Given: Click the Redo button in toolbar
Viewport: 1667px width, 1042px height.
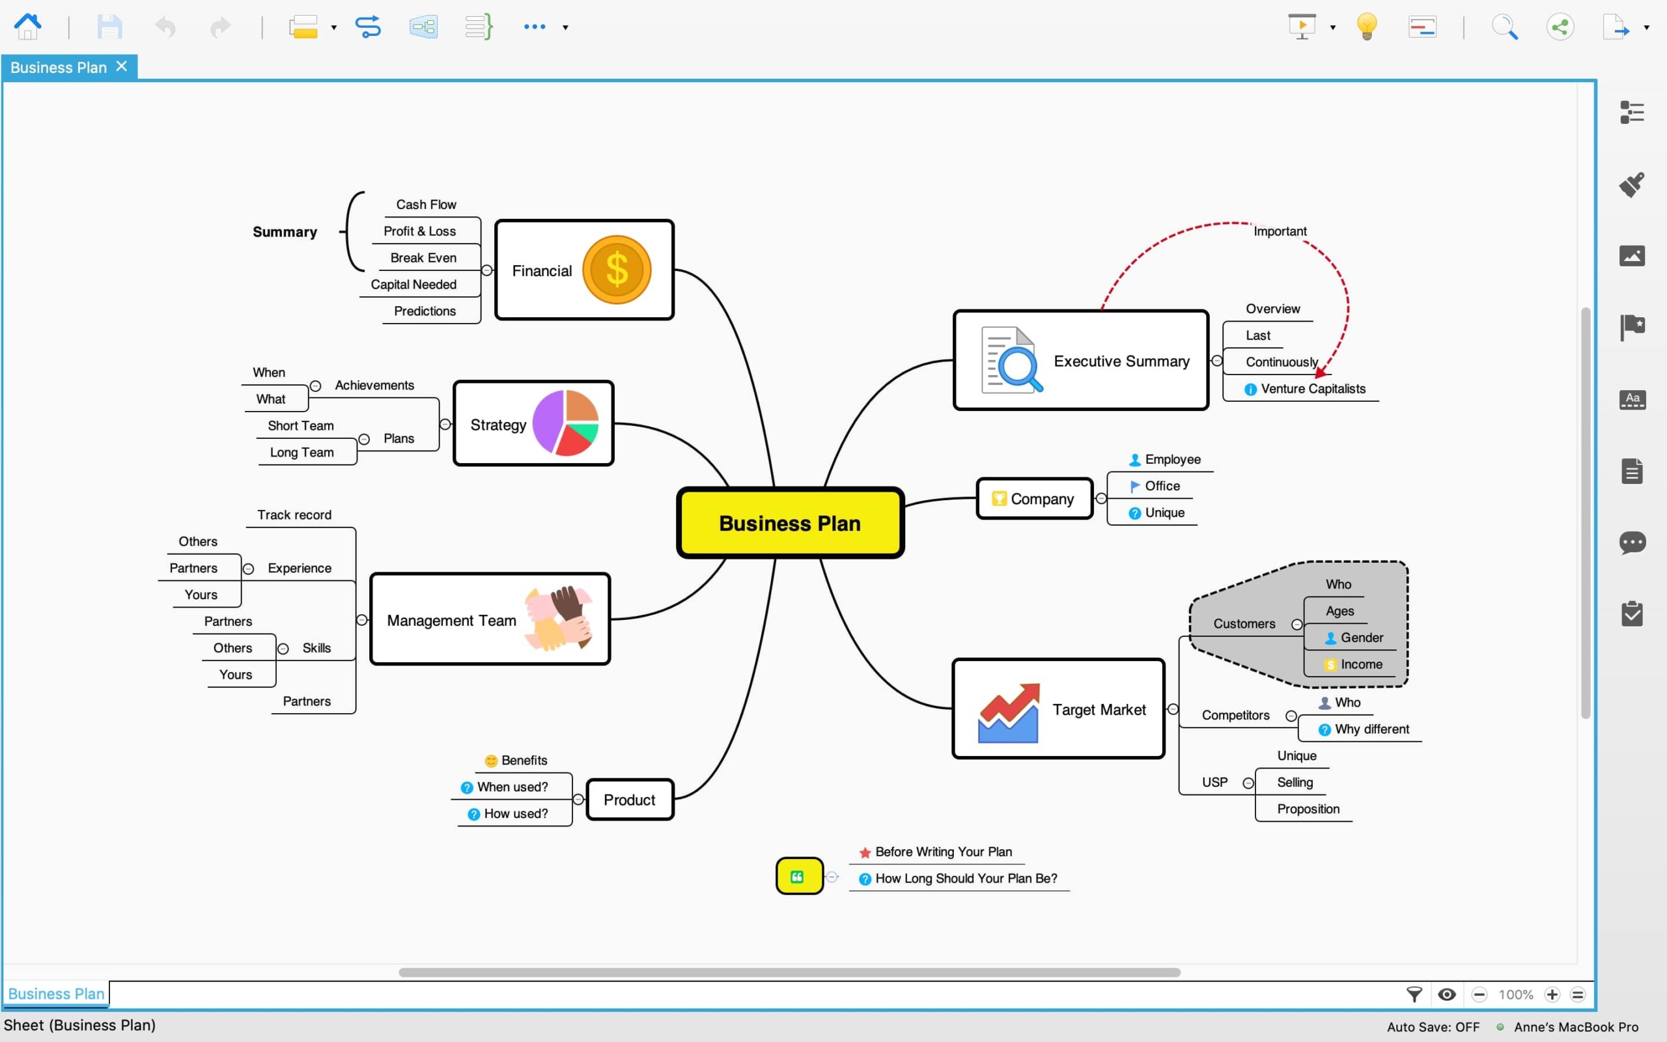Looking at the screenshot, I should click(x=219, y=27).
